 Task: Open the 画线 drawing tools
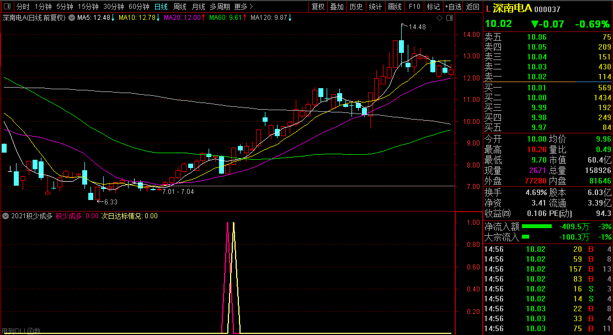(395, 7)
